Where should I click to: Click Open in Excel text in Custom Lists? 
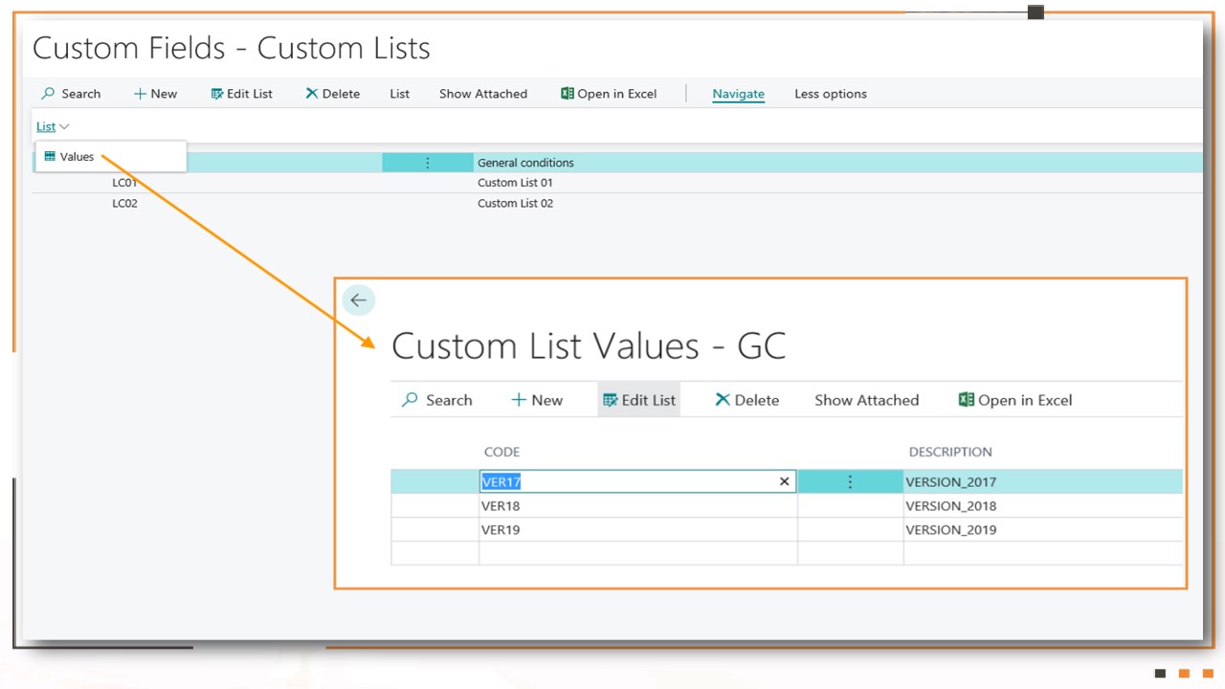click(x=617, y=94)
